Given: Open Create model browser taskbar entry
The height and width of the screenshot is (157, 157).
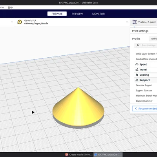Looking at the screenshot, I should 79,155.
